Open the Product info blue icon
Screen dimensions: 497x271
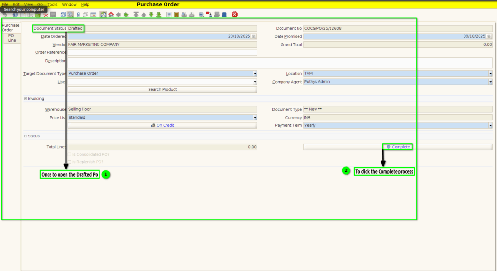click(x=224, y=15)
